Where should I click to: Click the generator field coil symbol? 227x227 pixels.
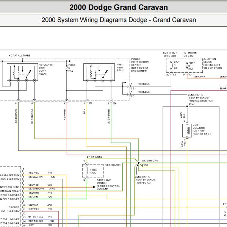(x=87, y=171)
